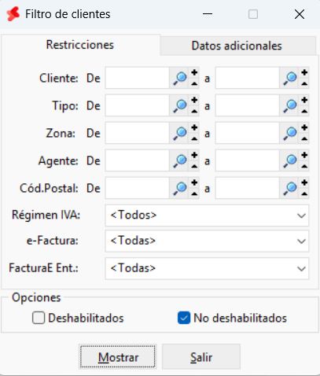
Task: Open search lookup for Cliente 'De' field
Action: (x=179, y=78)
